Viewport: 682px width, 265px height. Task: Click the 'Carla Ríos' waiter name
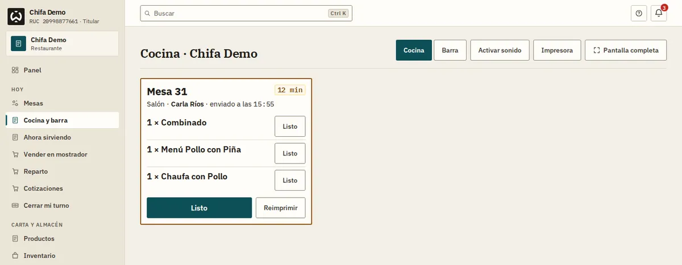point(187,104)
